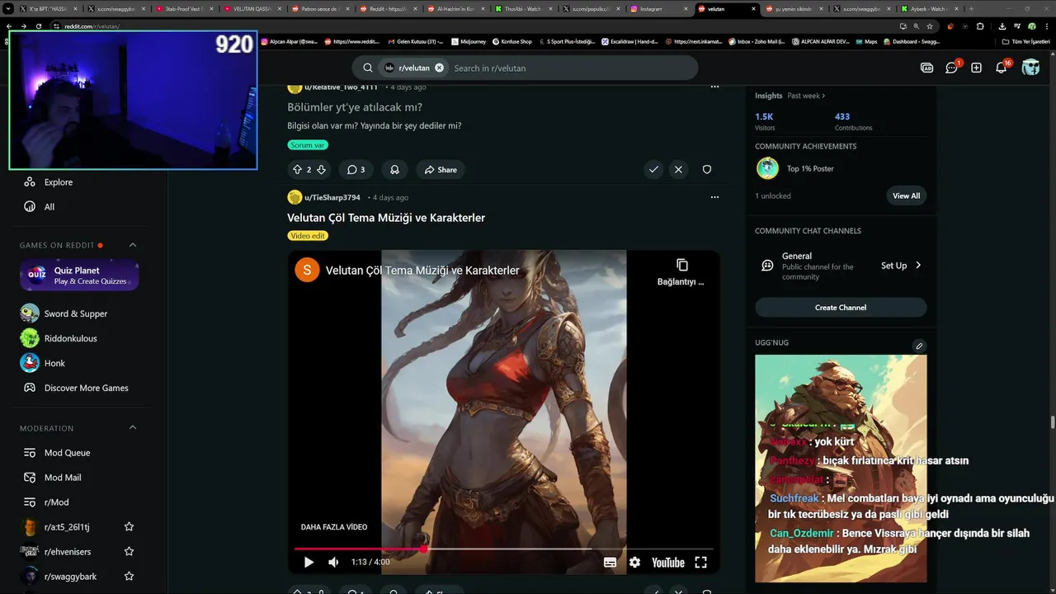Favorite r/swaggybark with star
This screenshot has width=1056, height=594.
(x=129, y=576)
